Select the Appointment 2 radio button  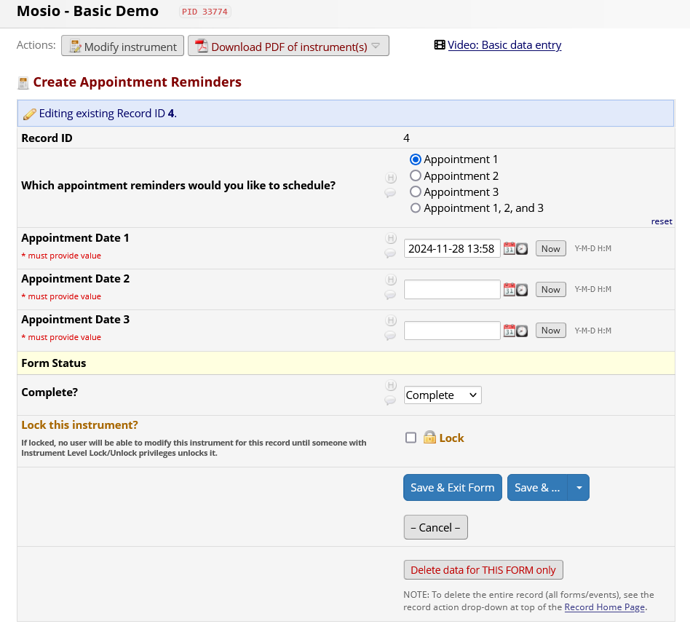click(x=416, y=175)
